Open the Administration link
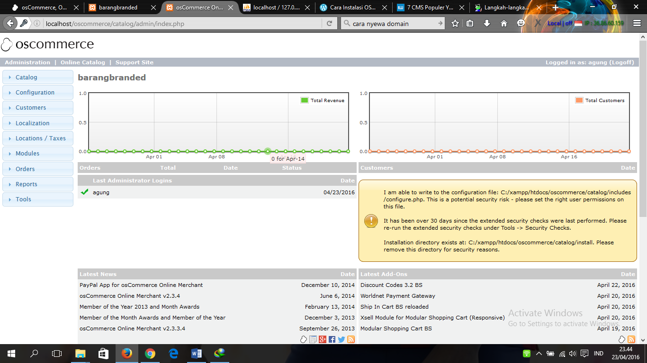Image resolution: width=647 pixels, height=363 pixels. pos(27,62)
